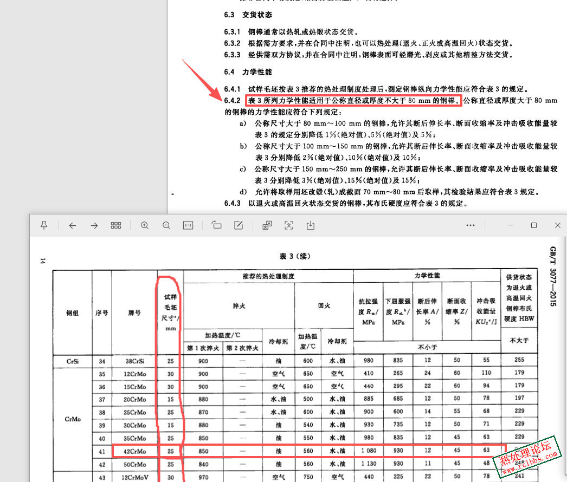
Task: Click the '回火' header cell
Action: click(324, 305)
